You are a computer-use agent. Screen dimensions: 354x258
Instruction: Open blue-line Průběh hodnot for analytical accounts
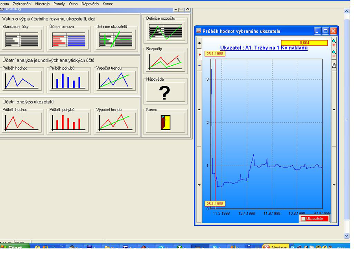[22, 81]
